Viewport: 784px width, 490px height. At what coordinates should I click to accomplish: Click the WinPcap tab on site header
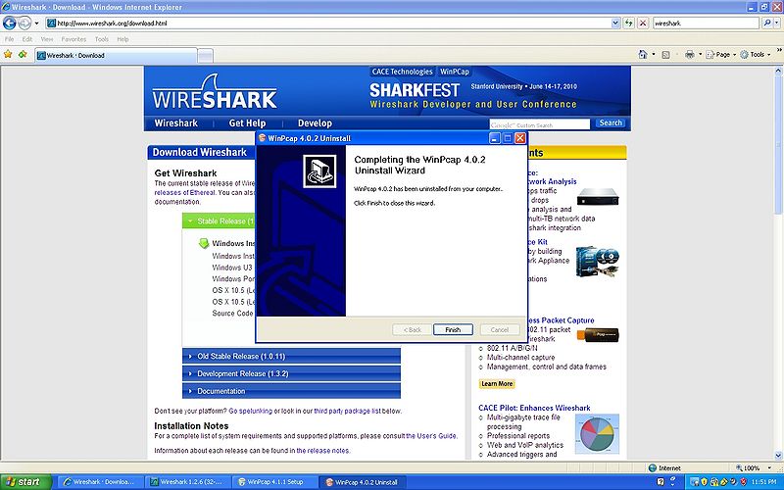(x=455, y=72)
